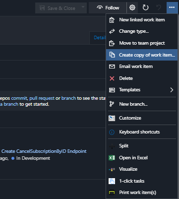Click the Keyboard shortcuts info icon
This screenshot has width=179, height=199.
[112, 132]
